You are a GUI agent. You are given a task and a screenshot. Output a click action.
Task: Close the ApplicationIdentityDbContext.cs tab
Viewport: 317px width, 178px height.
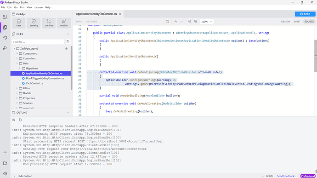pyautogui.click(x=120, y=14)
